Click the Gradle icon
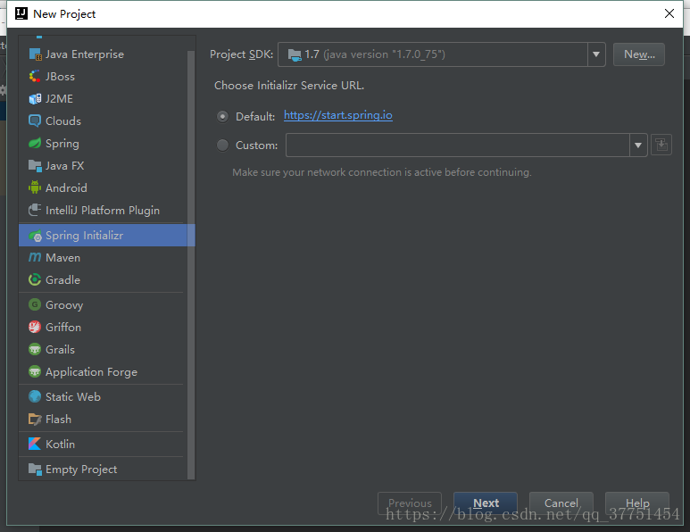This screenshot has height=532, width=690. click(x=35, y=280)
